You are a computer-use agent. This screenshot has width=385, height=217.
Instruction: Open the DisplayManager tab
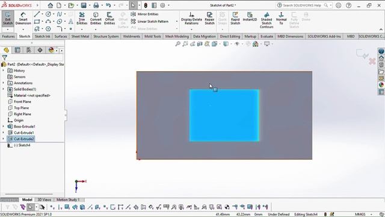(51, 50)
